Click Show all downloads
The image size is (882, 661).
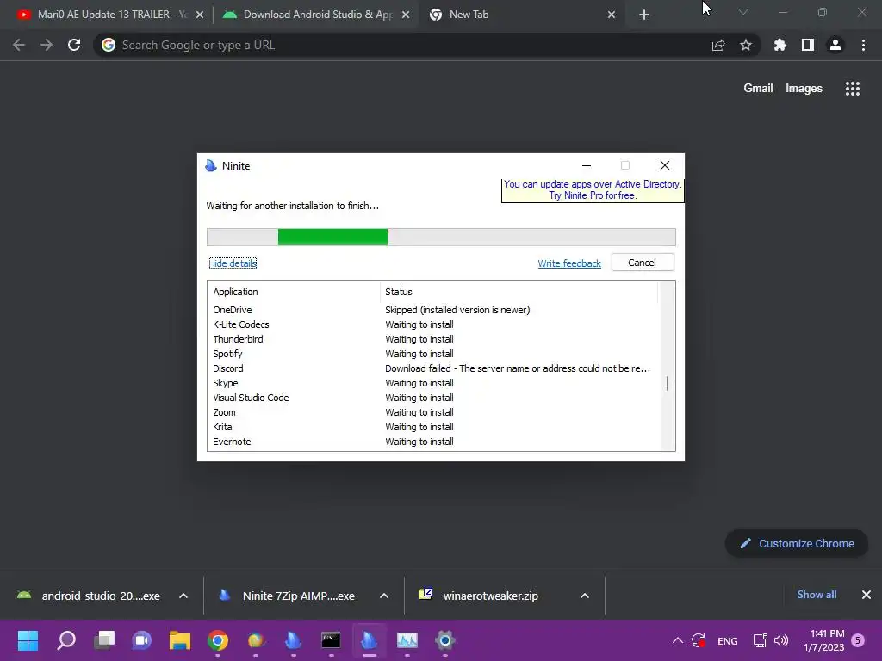click(817, 595)
